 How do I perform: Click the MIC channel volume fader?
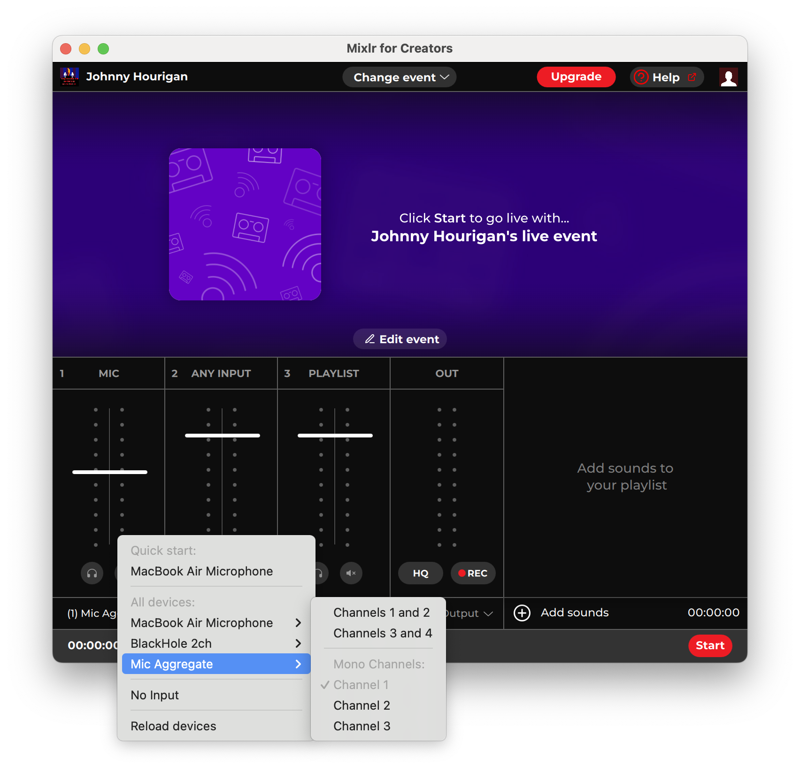point(110,472)
